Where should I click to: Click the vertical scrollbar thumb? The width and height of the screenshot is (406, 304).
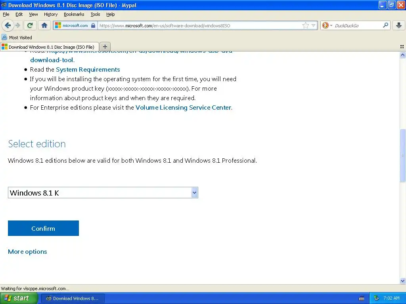click(x=402, y=155)
